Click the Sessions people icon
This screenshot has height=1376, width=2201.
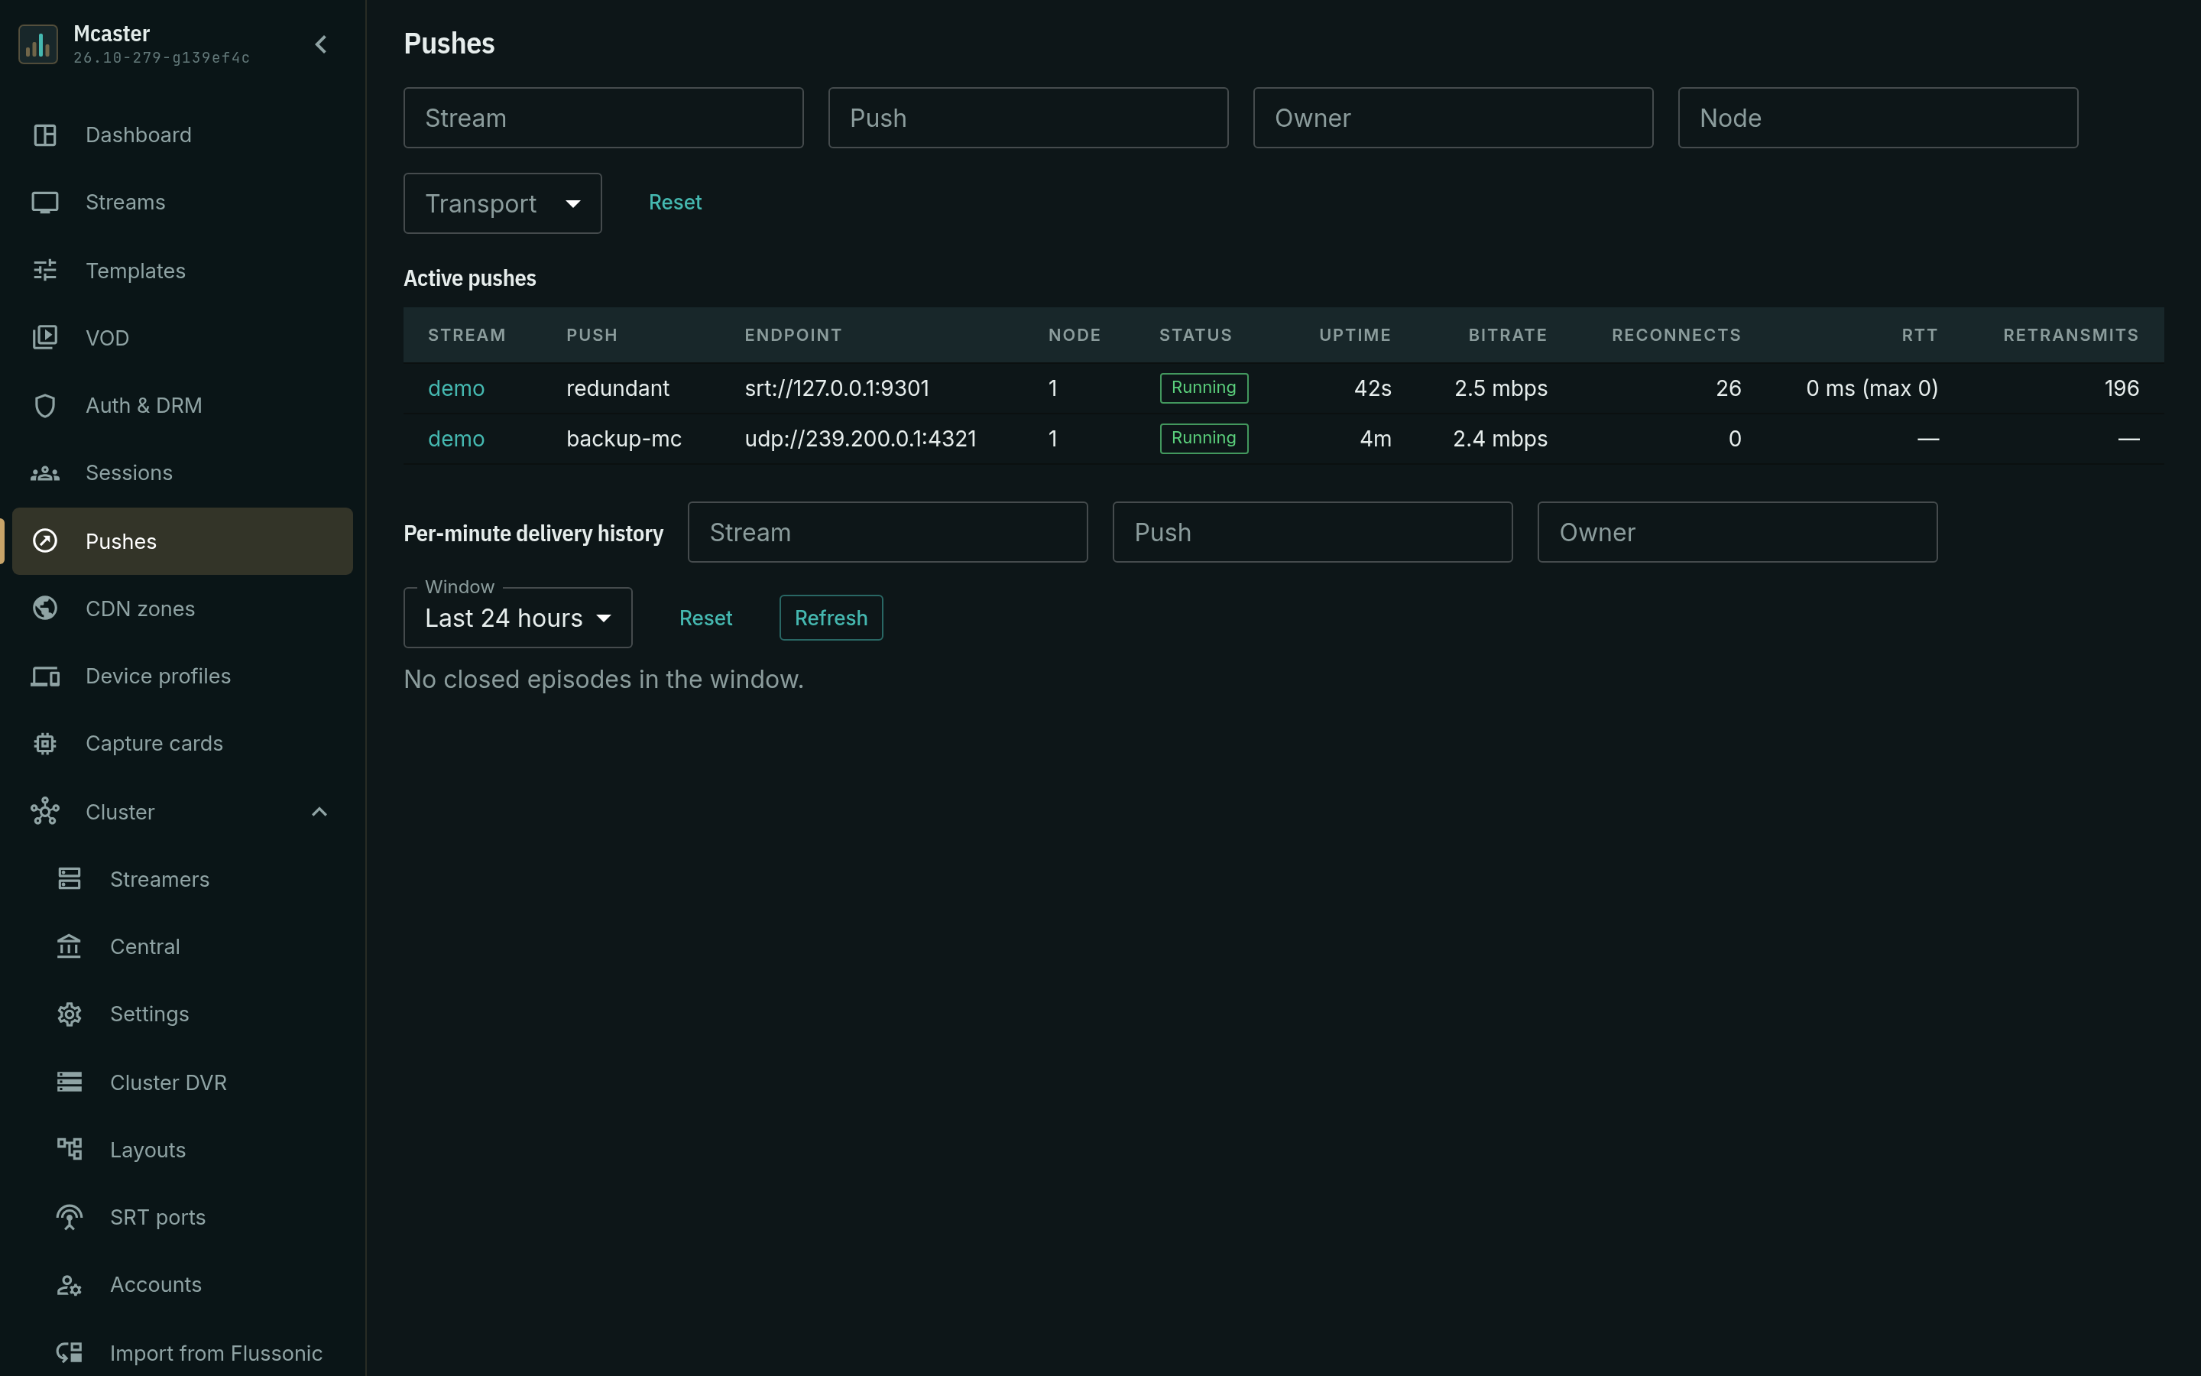[44, 473]
